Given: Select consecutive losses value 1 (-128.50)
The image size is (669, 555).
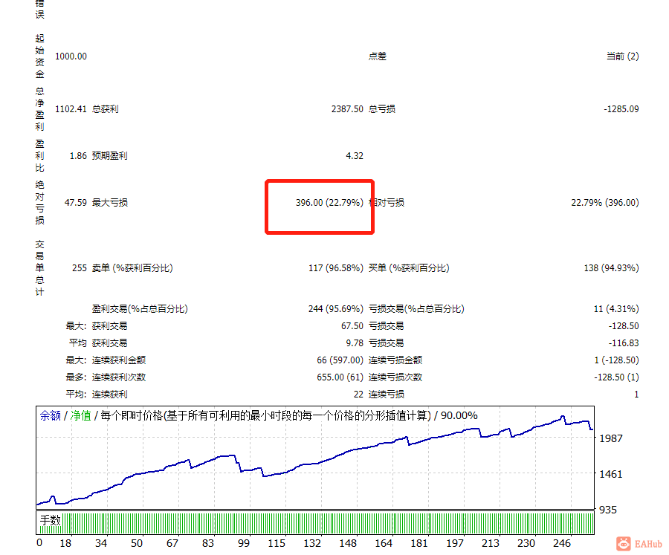Looking at the screenshot, I should pyautogui.click(x=616, y=360).
